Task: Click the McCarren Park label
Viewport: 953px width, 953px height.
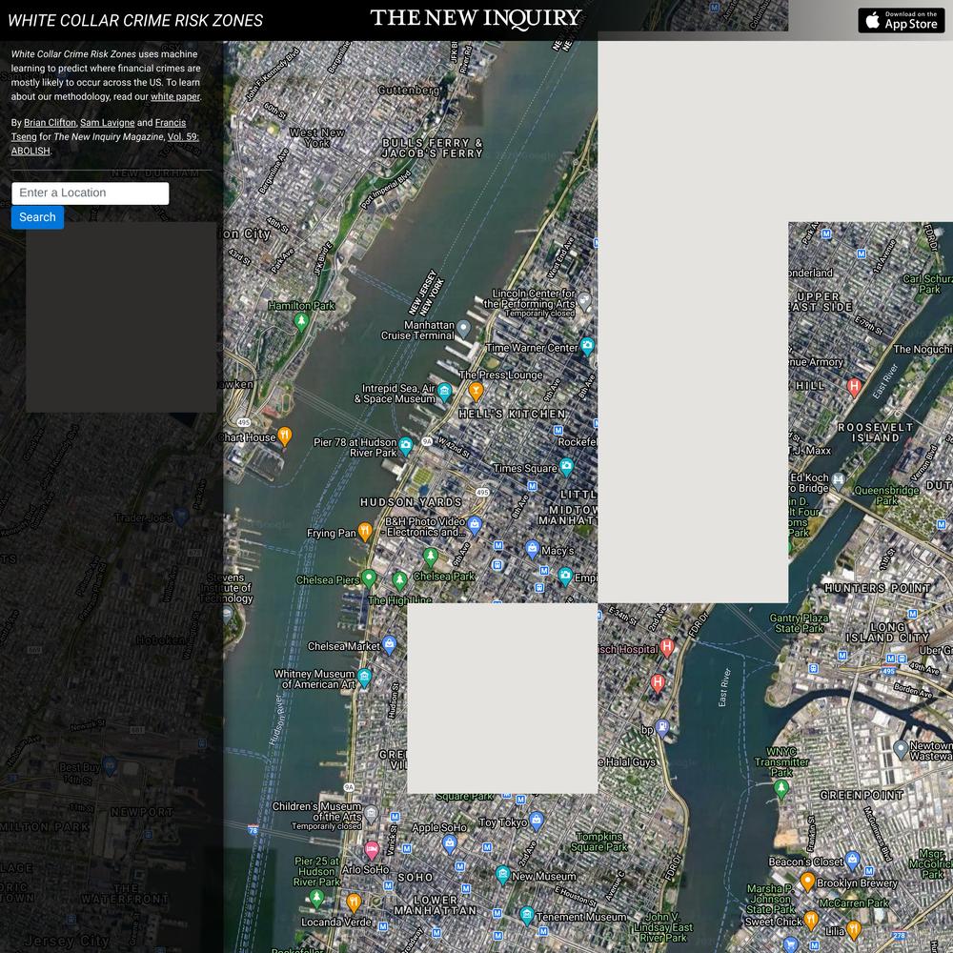Action: 854,903
